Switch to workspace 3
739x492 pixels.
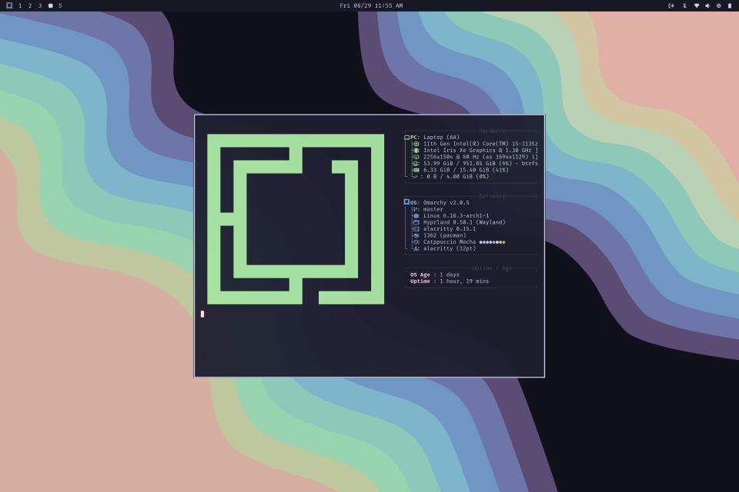pos(40,5)
